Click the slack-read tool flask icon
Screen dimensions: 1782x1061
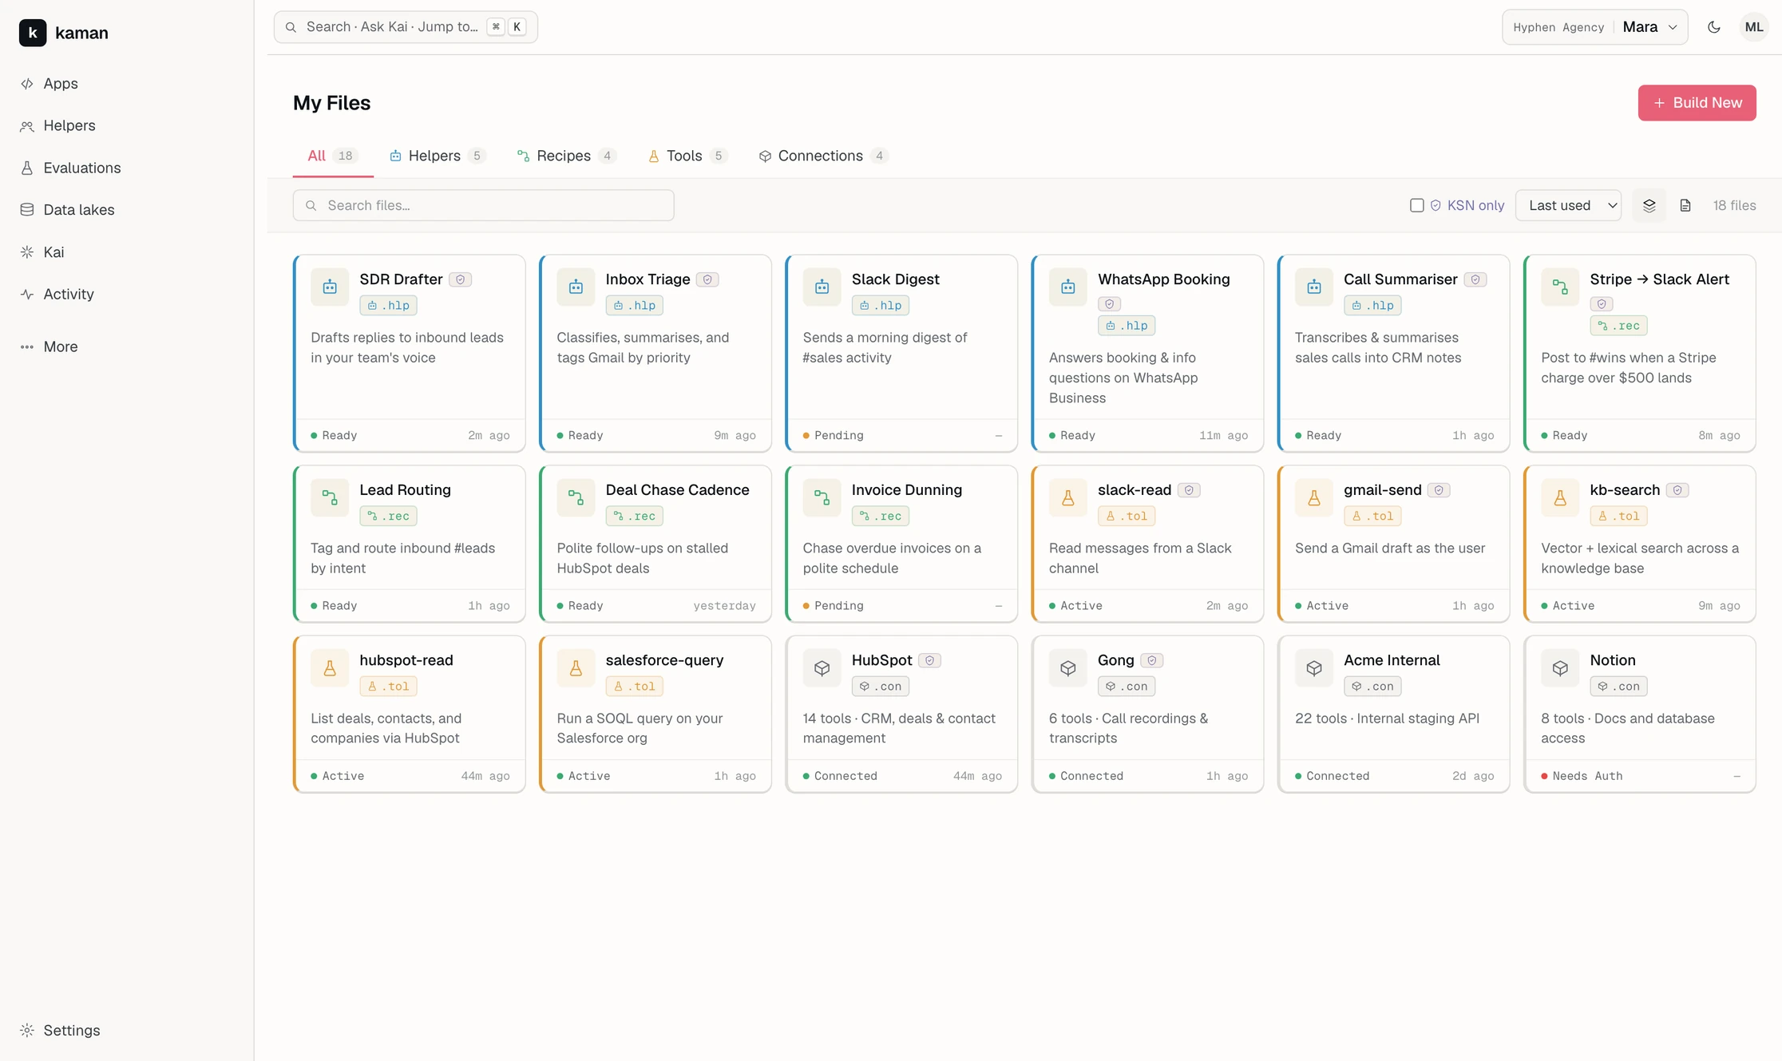(x=1067, y=498)
